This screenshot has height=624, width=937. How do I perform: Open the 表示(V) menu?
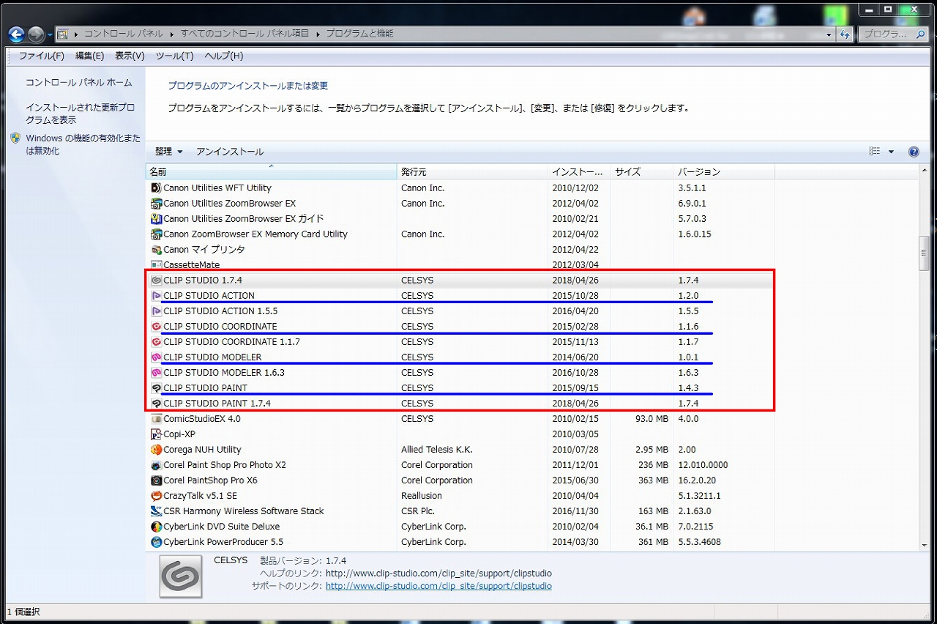tap(130, 56)
